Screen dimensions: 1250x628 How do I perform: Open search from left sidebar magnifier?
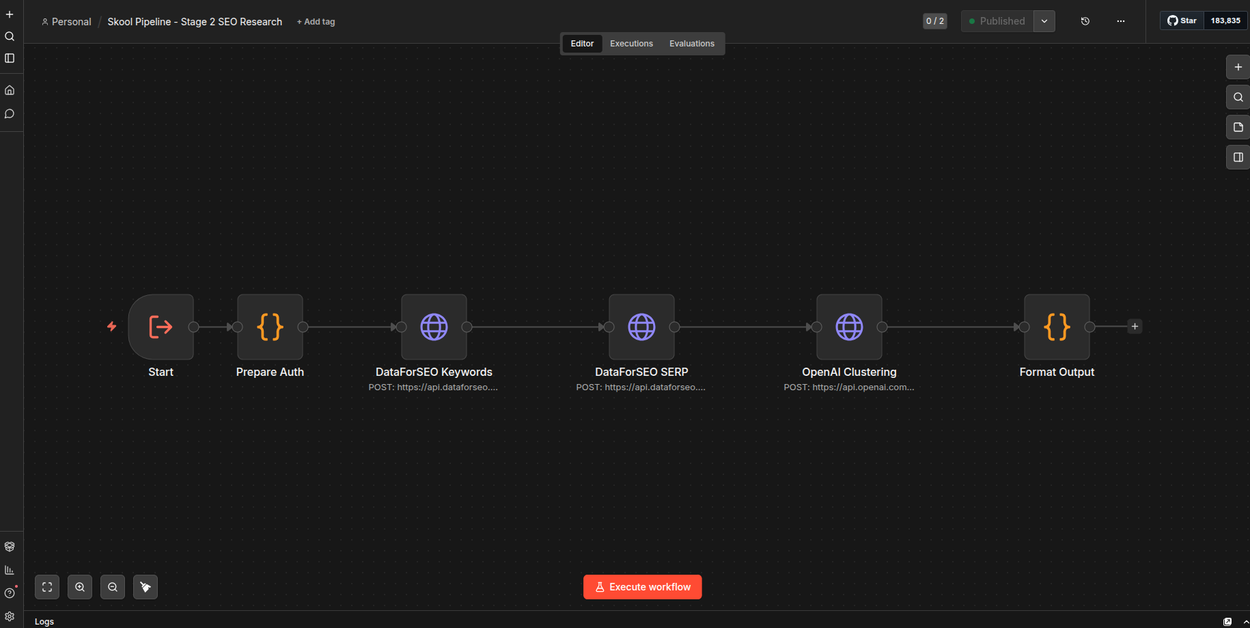point(10,36)
